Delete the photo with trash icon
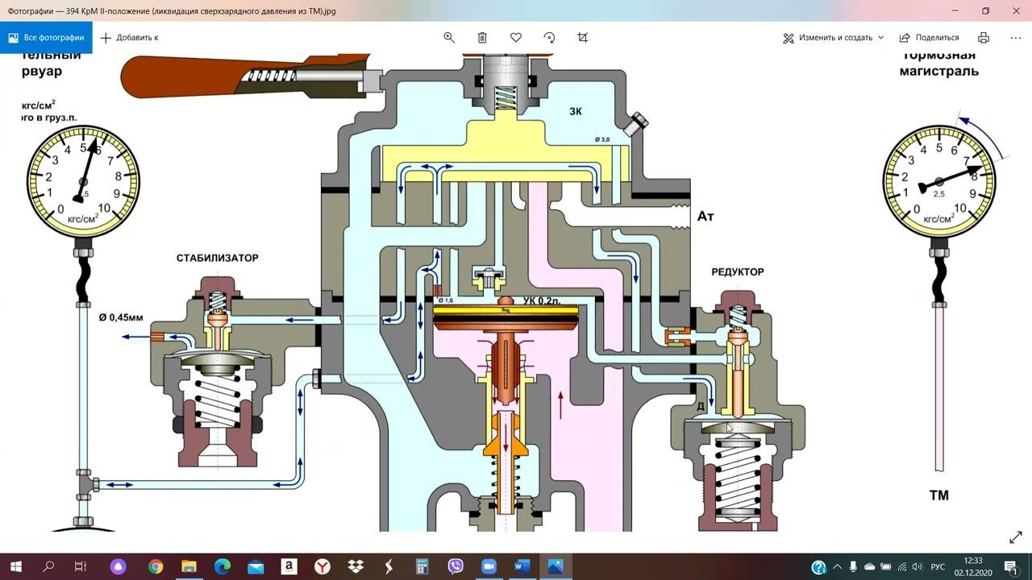 click(x=482, y=38)
